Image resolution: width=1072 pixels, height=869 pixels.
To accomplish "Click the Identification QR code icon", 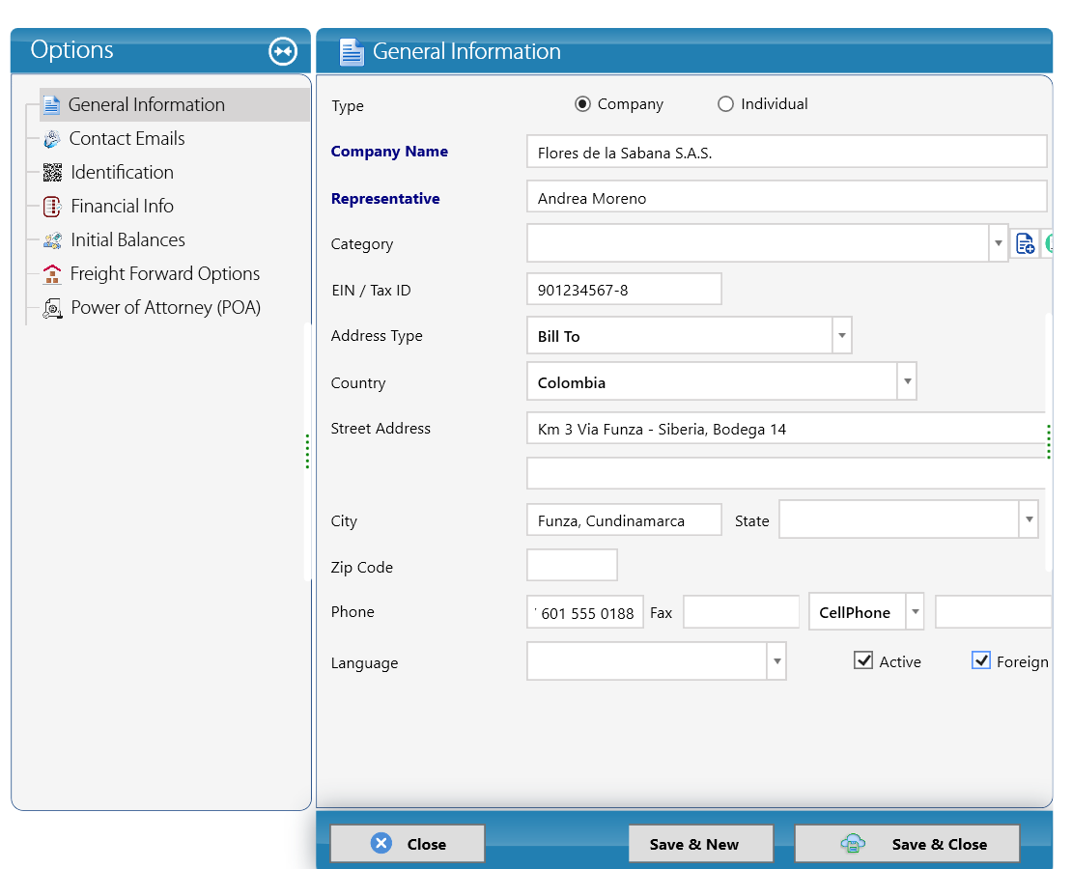I will [52, 172].
